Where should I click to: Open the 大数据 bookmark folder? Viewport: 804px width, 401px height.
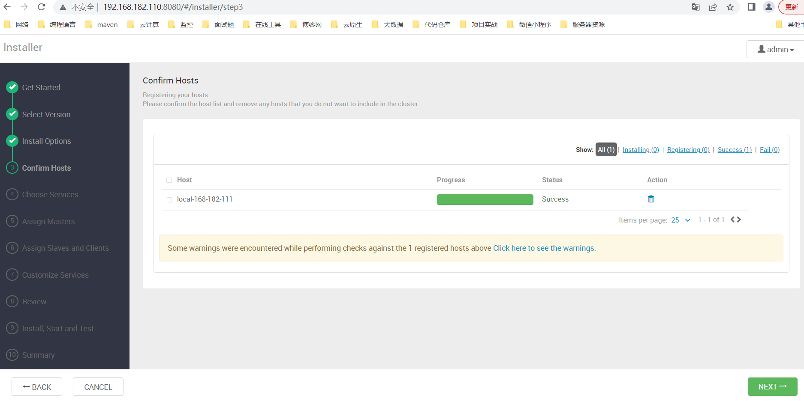tap(388, 25)
